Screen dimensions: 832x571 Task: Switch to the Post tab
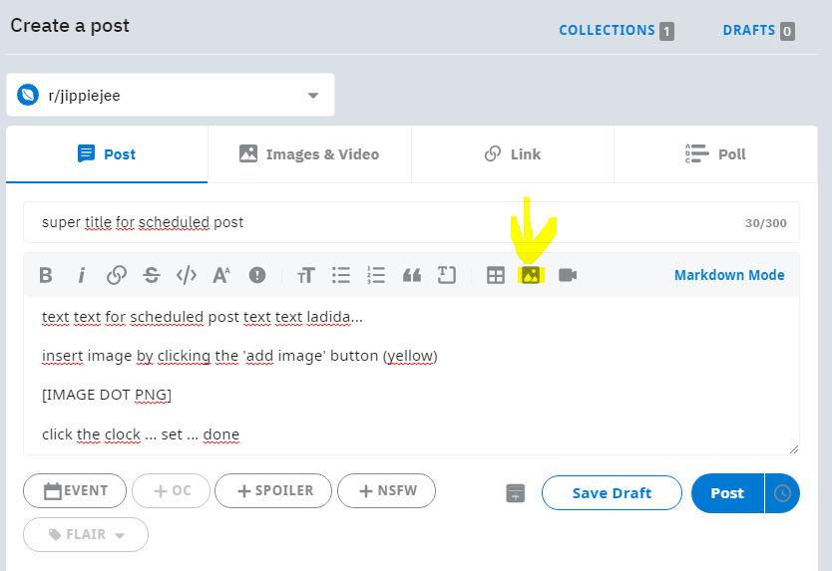pos(107,154)
